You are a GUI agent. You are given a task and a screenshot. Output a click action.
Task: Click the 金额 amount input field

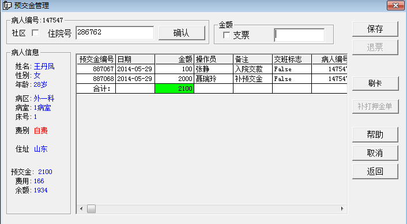[299, 35]
